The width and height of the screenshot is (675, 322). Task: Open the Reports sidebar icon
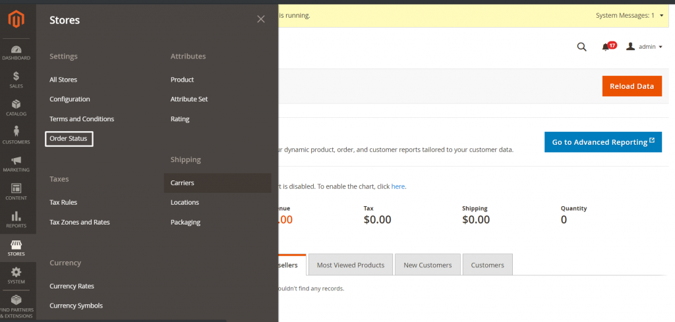tap(16, 220)
